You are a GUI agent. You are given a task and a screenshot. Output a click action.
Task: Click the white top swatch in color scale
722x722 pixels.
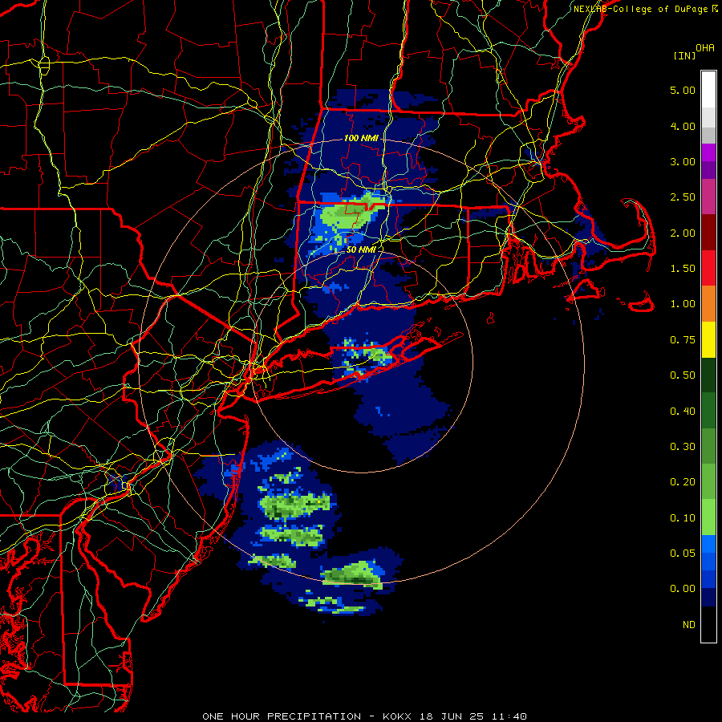coord(708,89)
